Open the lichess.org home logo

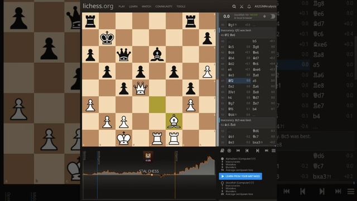pyautogui.click(x=98, y=6)
